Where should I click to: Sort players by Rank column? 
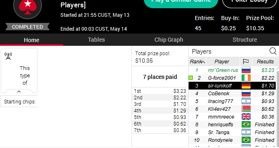(x=197, y=62)
